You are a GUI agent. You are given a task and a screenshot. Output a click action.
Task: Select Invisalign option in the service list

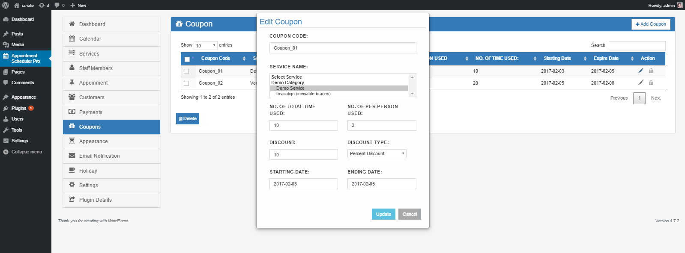click(303, 94)
